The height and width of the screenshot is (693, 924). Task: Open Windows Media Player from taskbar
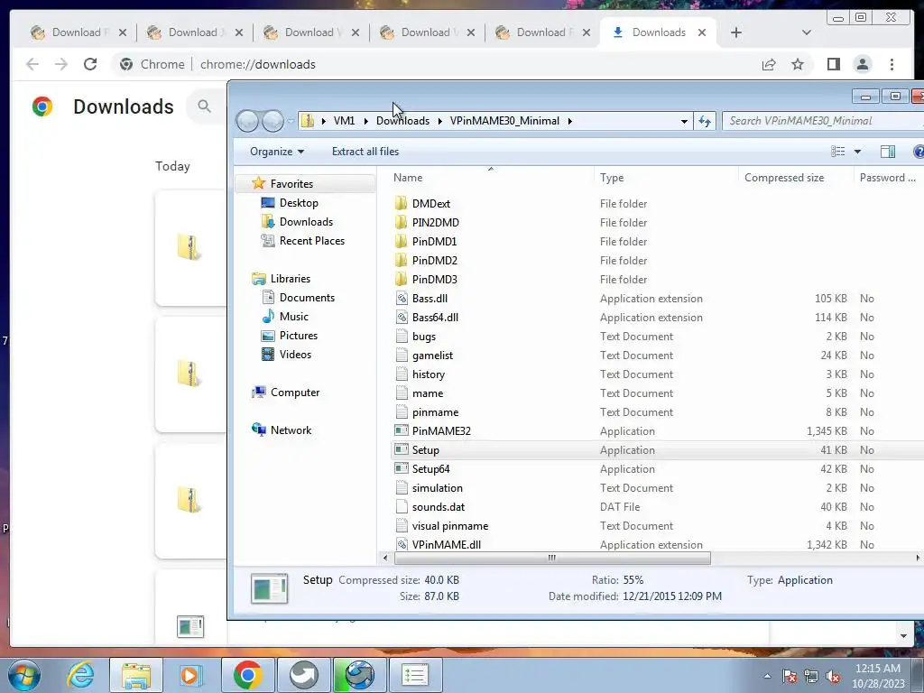[x=189, y=675]
